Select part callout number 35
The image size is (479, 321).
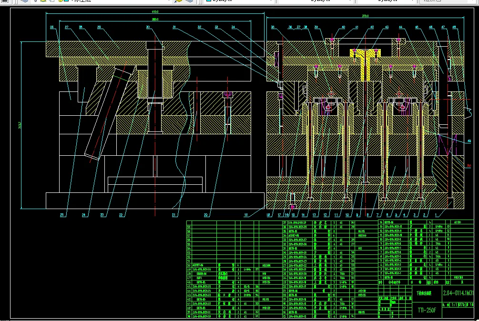[273, 27]
